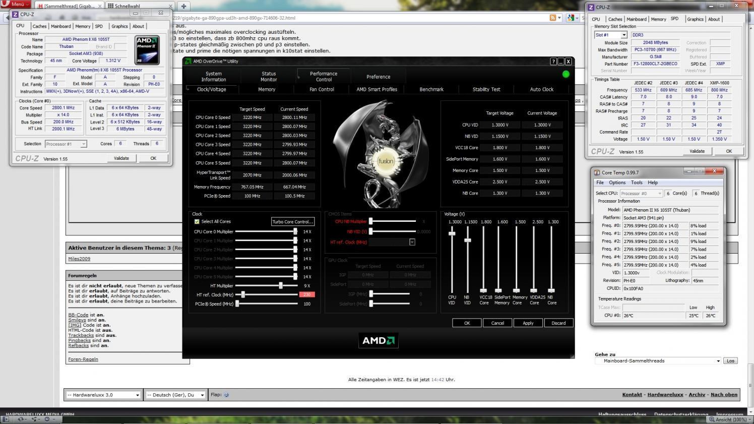Click OK in right CPU-Z SPD window
This screenshot has height=424, width=754.
tap(729, 151)
